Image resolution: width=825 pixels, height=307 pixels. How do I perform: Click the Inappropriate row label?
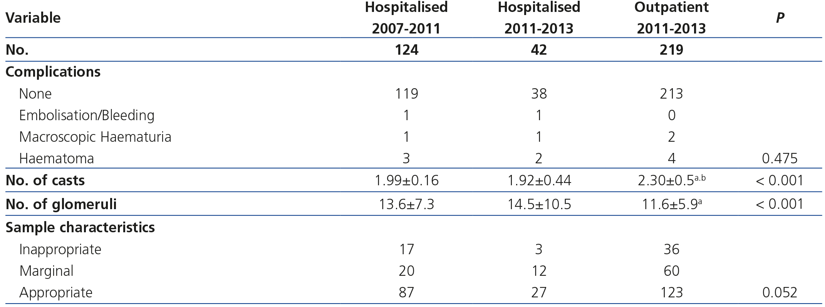point(60,249)
